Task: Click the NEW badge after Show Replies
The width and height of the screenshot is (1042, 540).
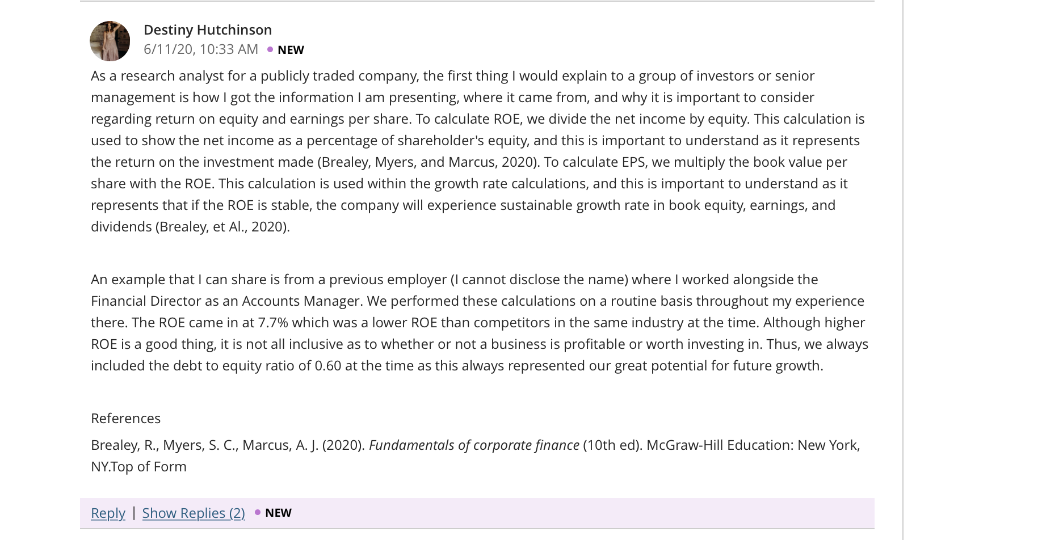Action: pos(278,512)
